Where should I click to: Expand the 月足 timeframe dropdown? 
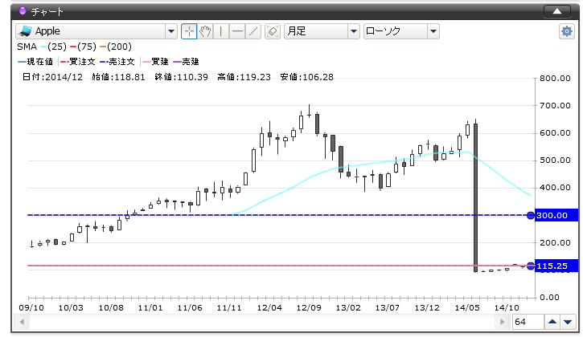pos(353,31)
